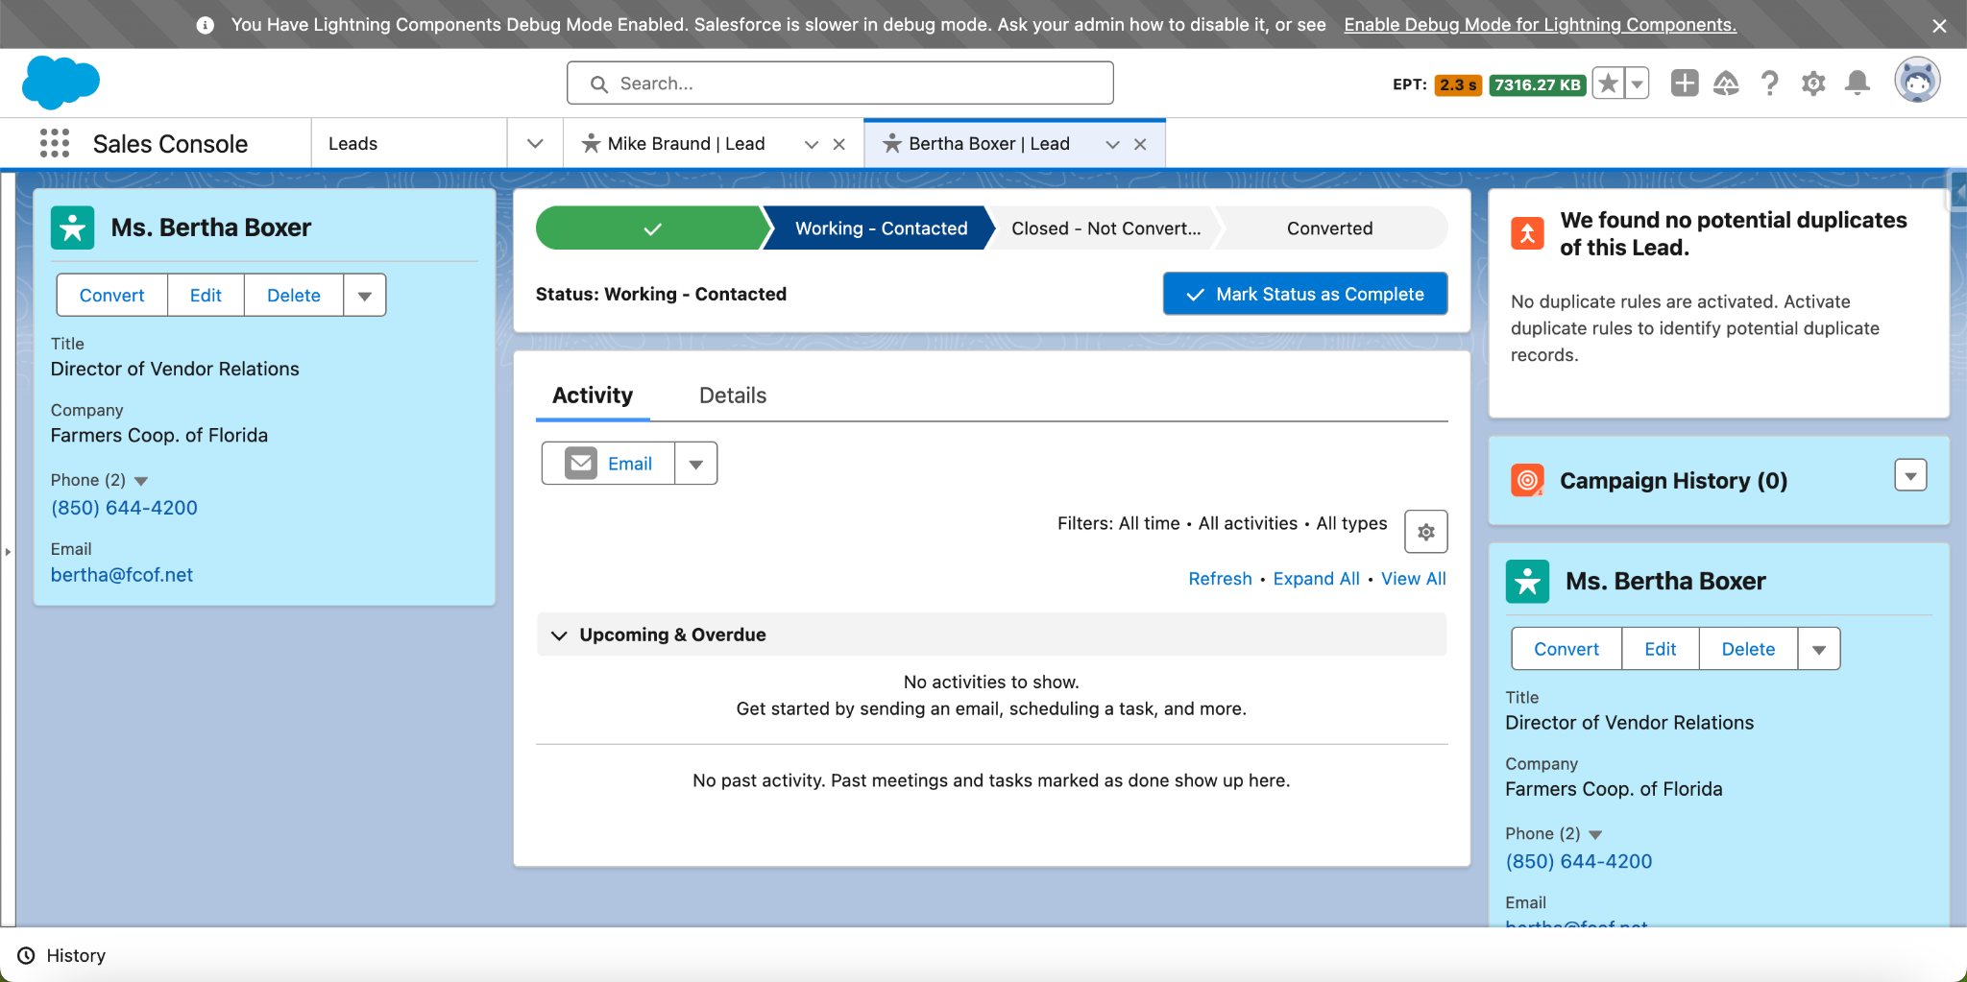
Task: Open the Help question mark icon
Action: coord(1769,84)
